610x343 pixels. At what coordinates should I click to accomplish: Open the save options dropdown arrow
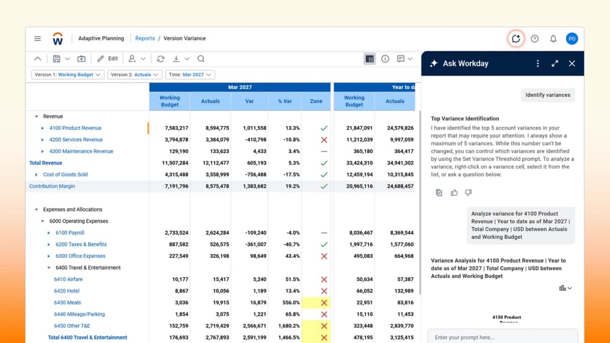coord(67,58)
